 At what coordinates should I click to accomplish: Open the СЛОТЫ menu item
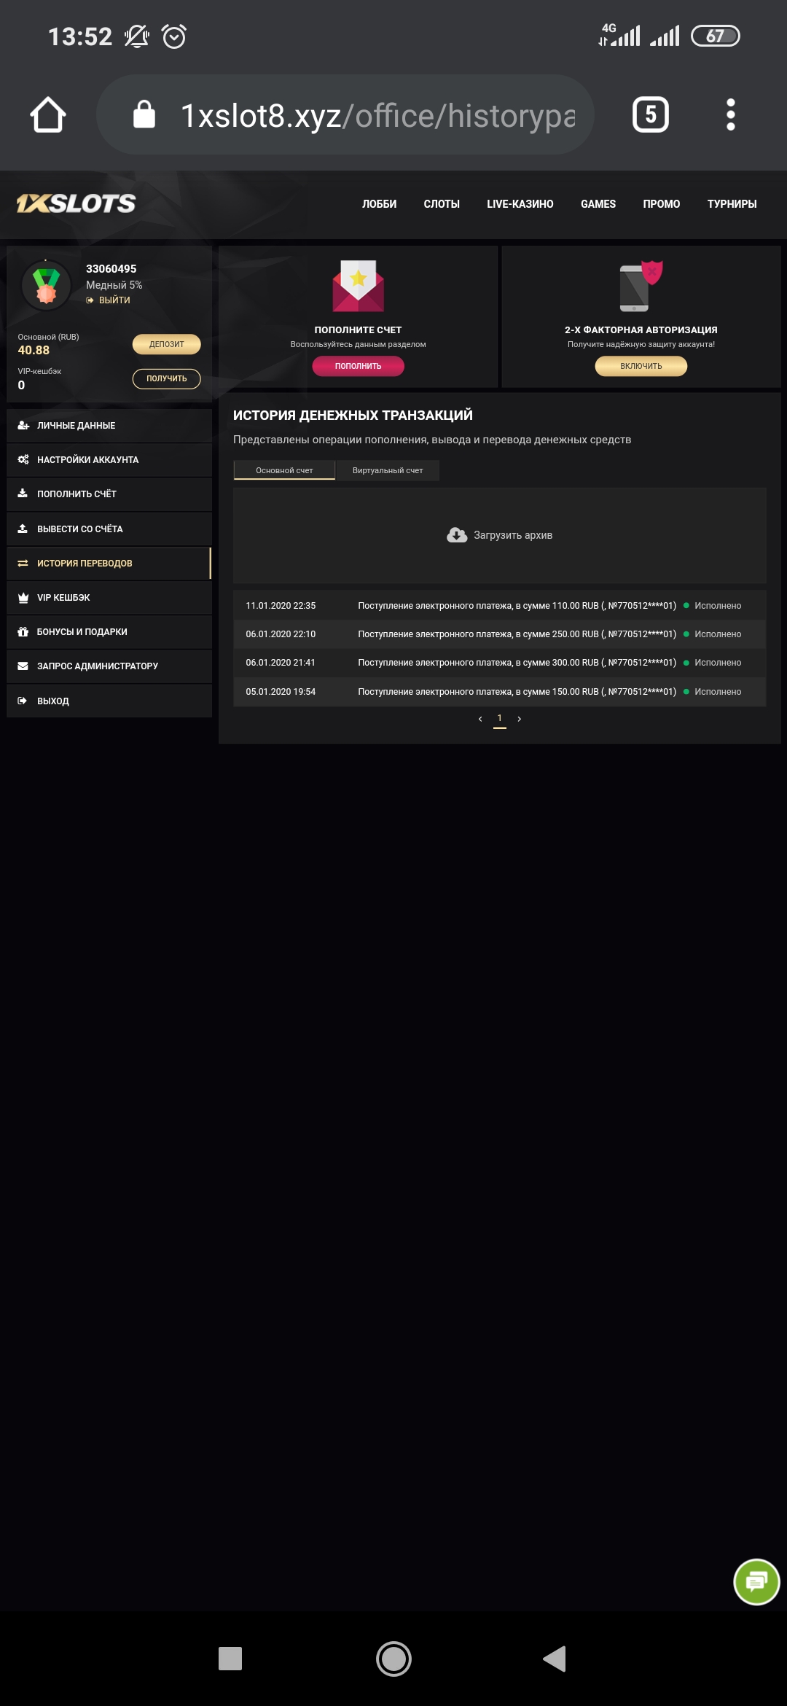(442, 204)
